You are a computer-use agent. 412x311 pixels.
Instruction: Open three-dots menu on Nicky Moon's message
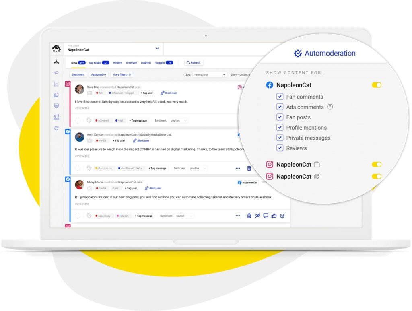[238, 216]
